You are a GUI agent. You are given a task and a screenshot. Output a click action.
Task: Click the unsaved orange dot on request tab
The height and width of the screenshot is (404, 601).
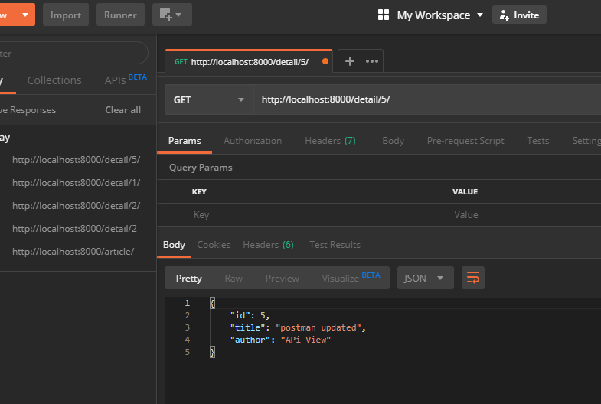coord(325,61)
